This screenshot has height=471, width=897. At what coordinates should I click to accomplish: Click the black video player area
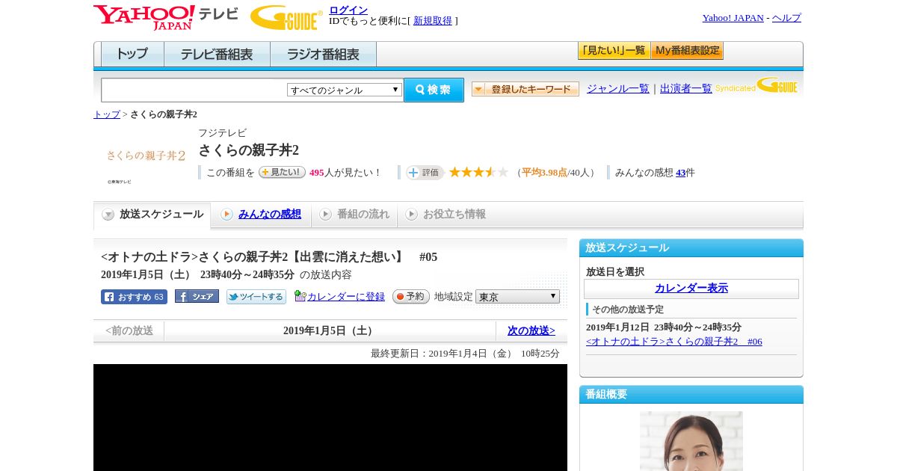pyautogui.click(x=330, y=417)
